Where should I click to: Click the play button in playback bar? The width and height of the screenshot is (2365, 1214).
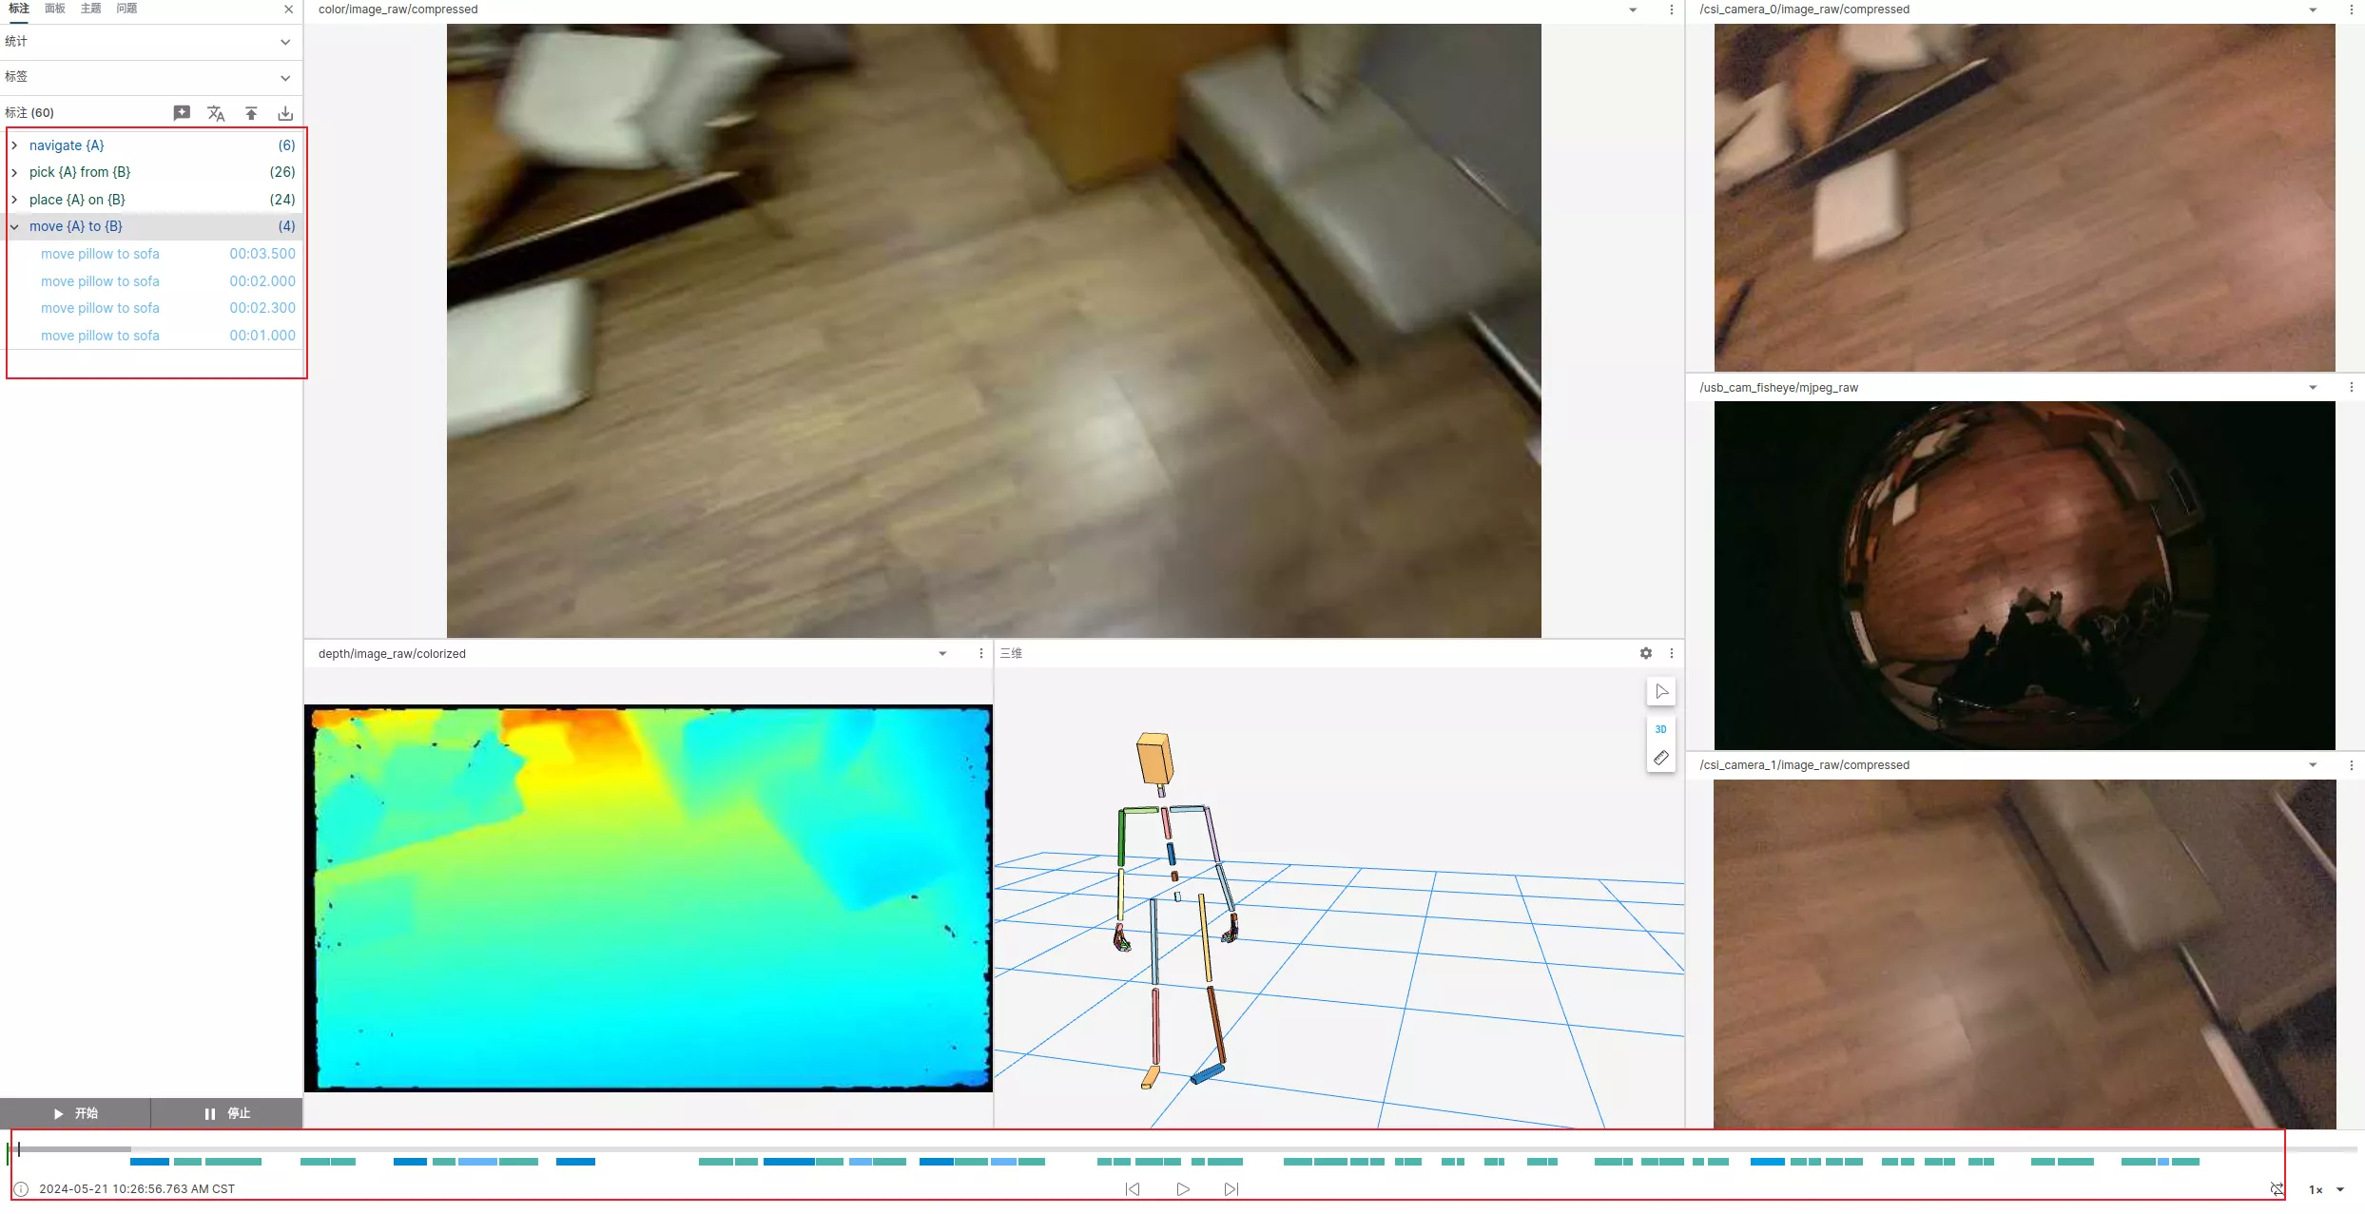1182,1189
